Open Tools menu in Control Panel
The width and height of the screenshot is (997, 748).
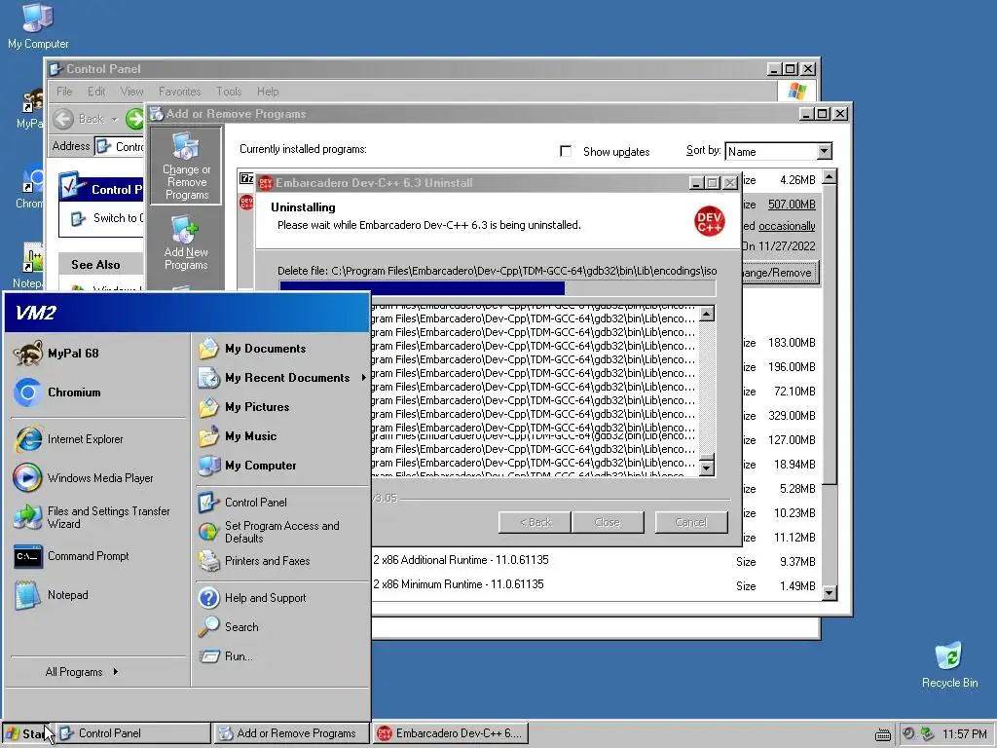pyautogui.click(x=229, y=92)
